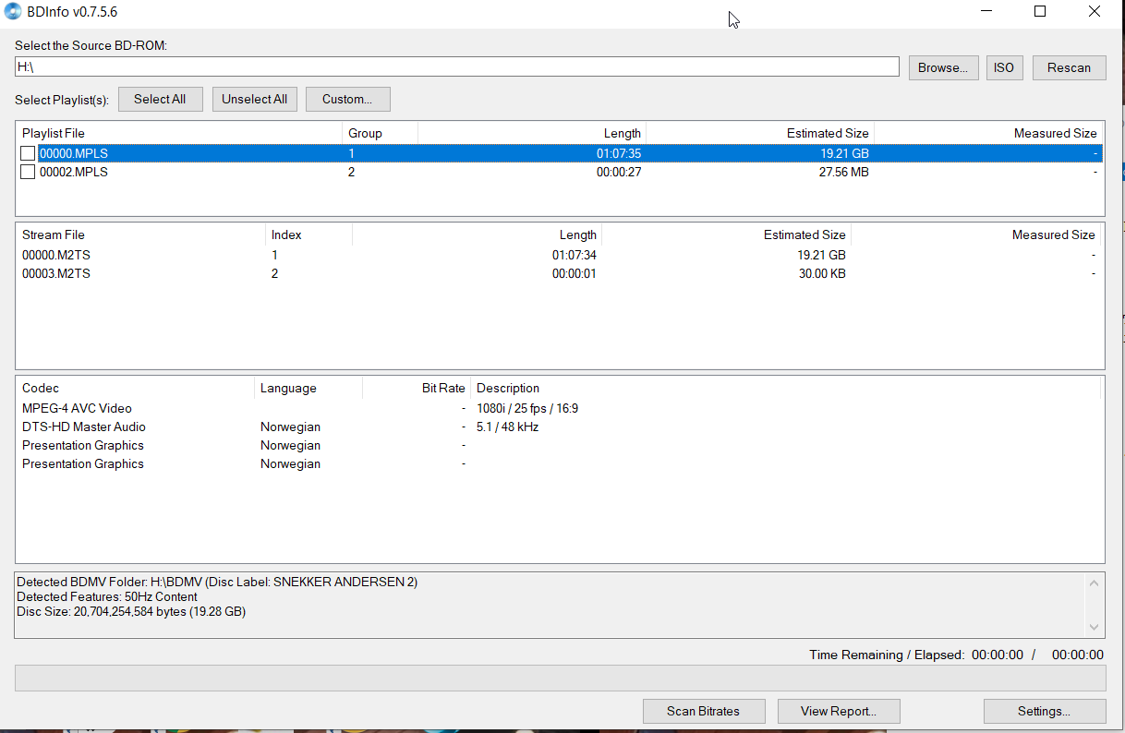Click the Source BD-ROM path field
The height and width of the screenshot is (733, 1125).
[457, 66]
